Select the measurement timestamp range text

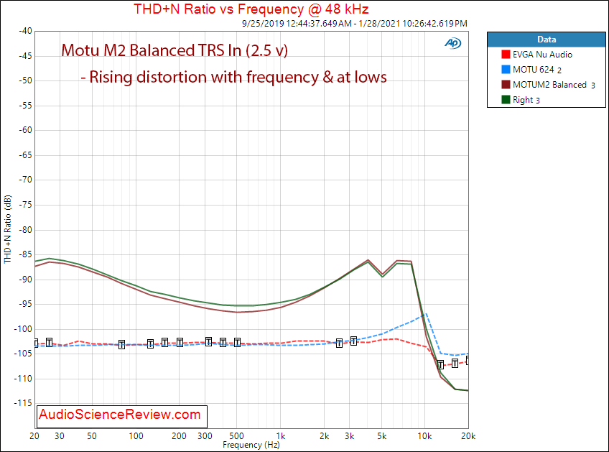355,23
